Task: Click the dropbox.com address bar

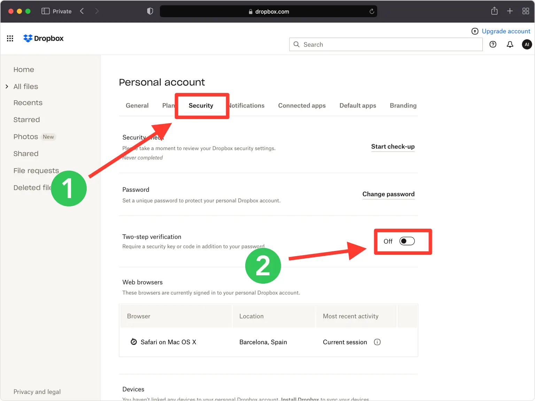Action: coord(268,11)
